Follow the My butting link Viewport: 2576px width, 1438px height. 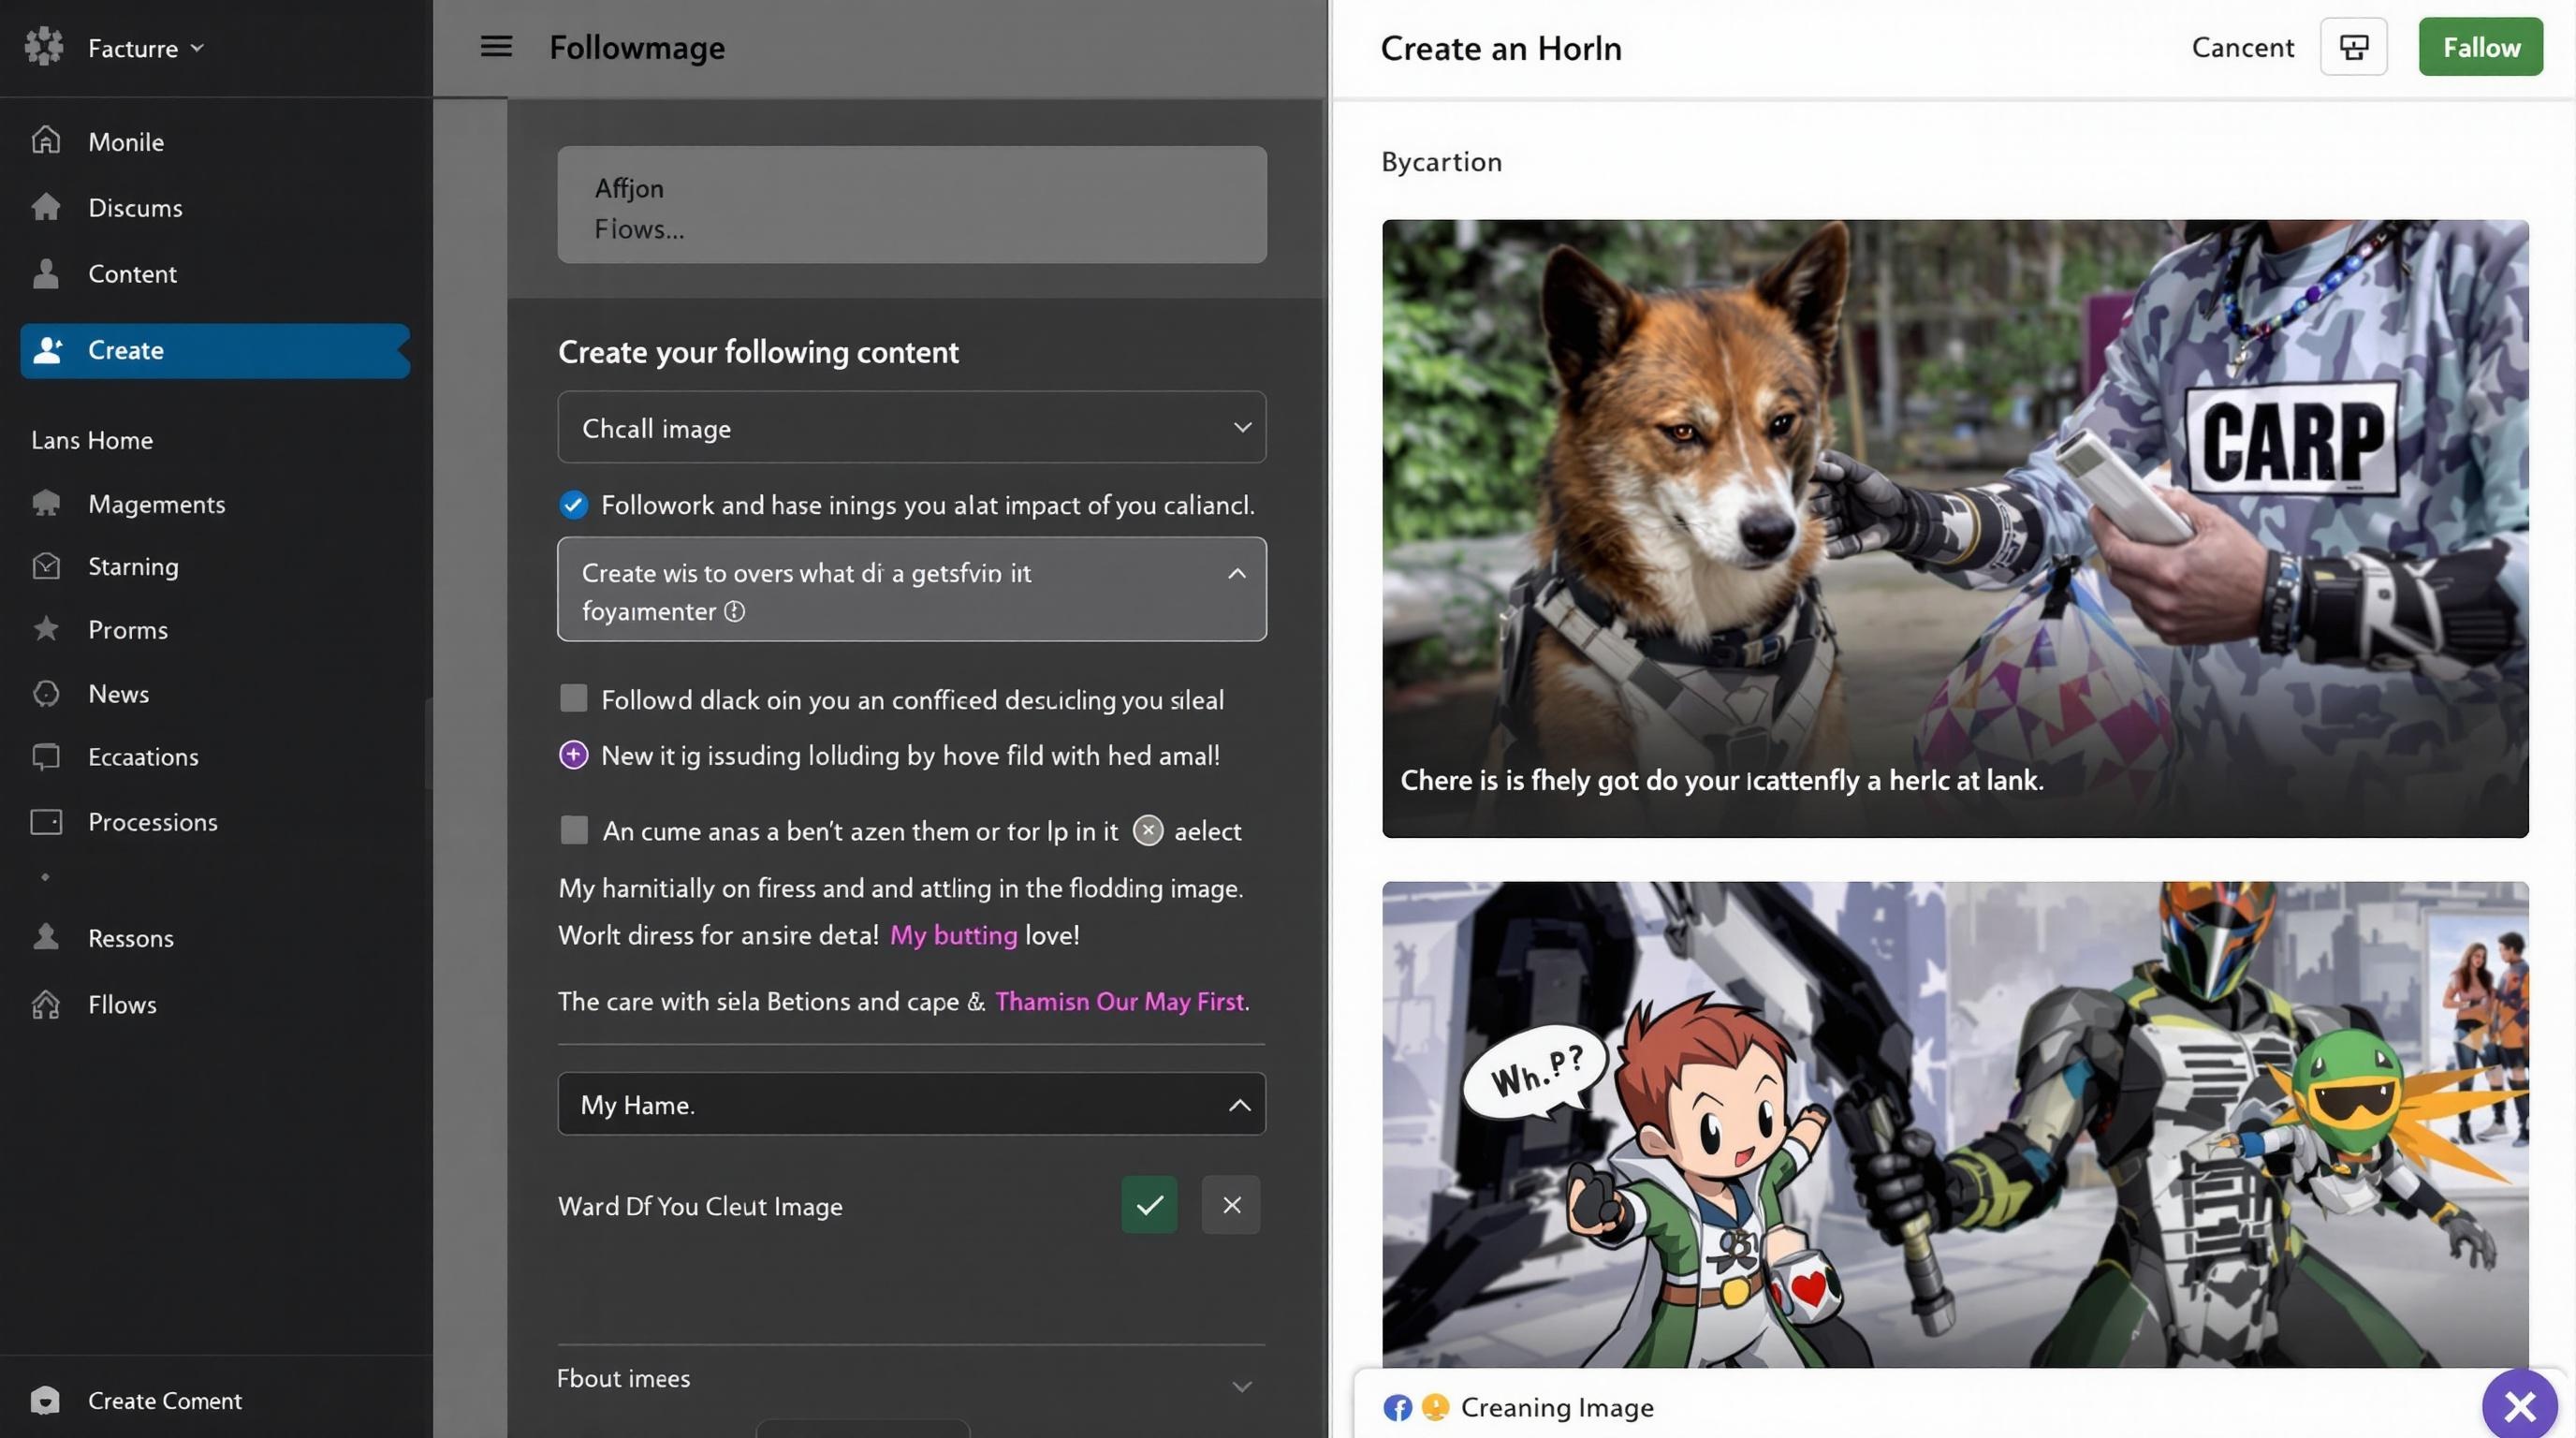[x=953, y=935]
